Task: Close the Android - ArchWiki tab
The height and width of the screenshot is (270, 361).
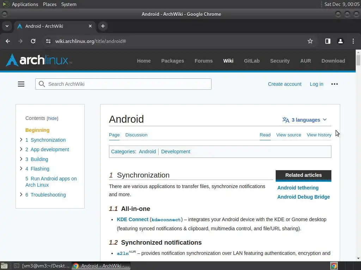Action: tap(90, 26)
